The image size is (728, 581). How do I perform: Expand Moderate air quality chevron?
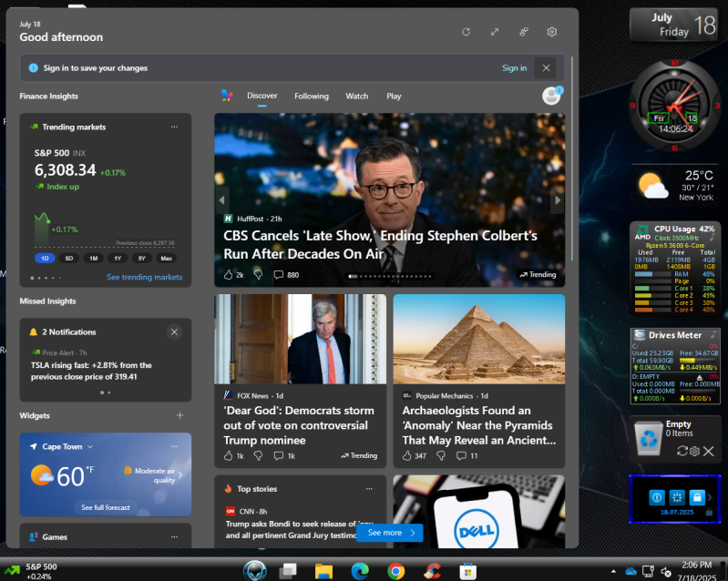180,474
